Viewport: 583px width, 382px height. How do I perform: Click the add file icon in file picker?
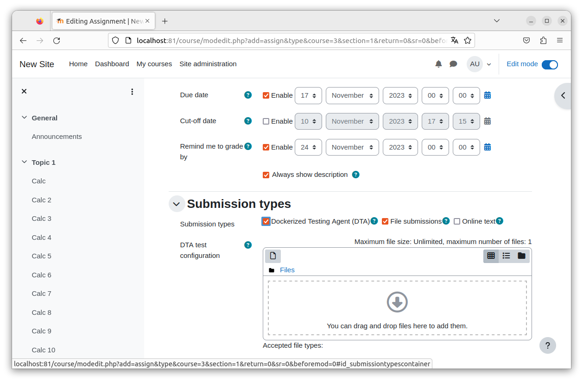pyautogui.click(x=273, y=256)
